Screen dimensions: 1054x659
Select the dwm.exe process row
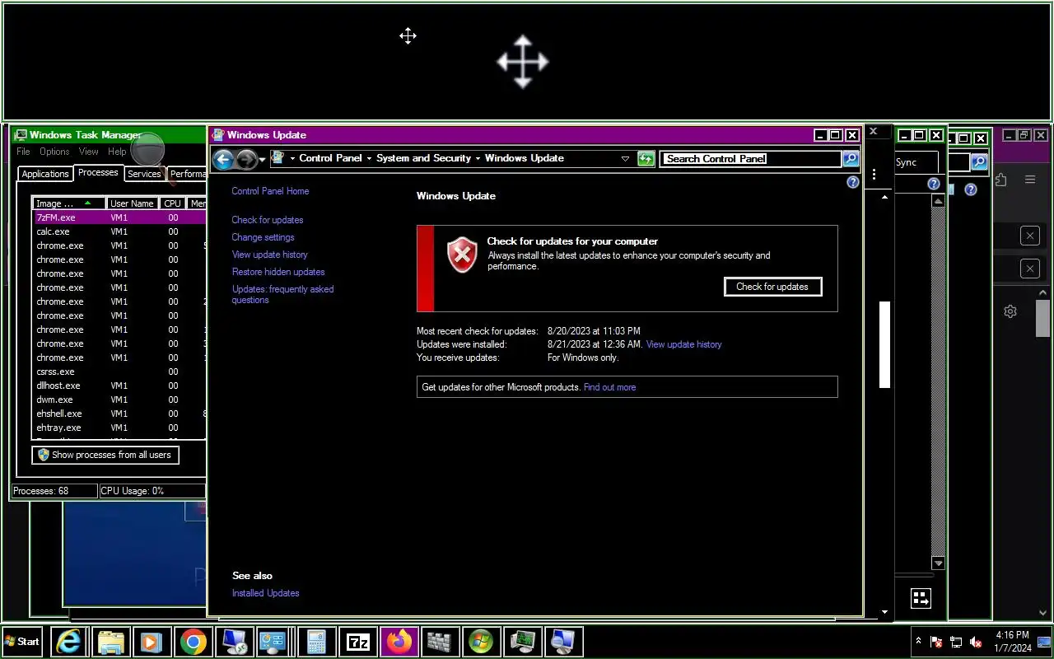119,400
